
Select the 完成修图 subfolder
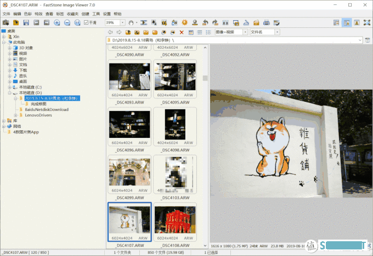pyautogui.click(x=38, y=104)
